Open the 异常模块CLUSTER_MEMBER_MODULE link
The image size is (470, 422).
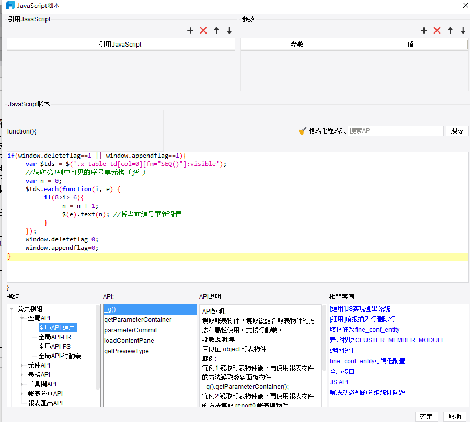(387, 340)
